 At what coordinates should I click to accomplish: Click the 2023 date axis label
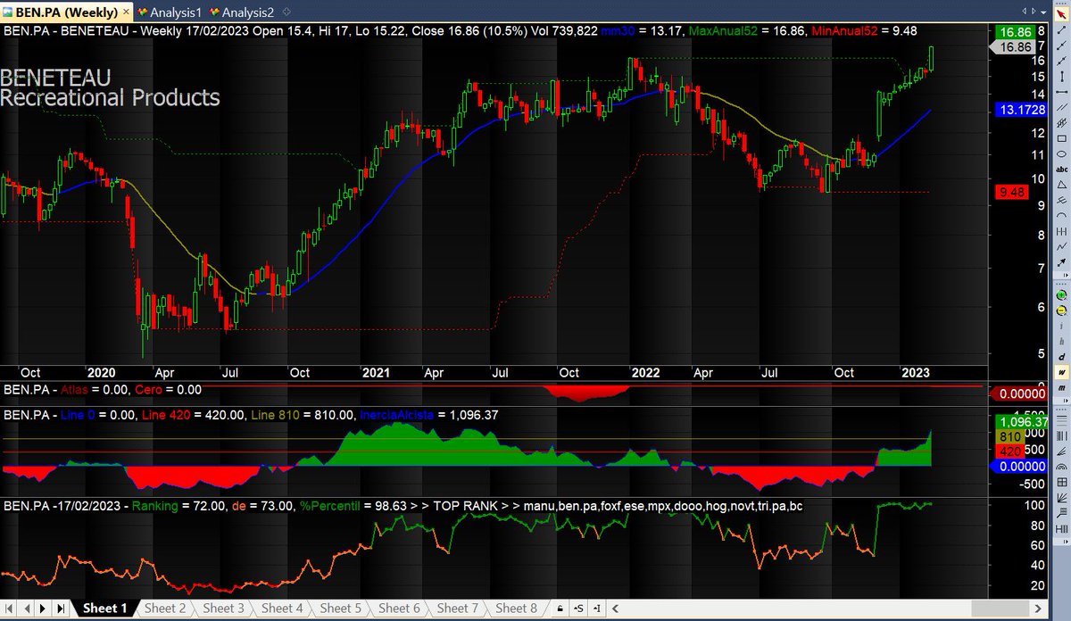point(917,373)
